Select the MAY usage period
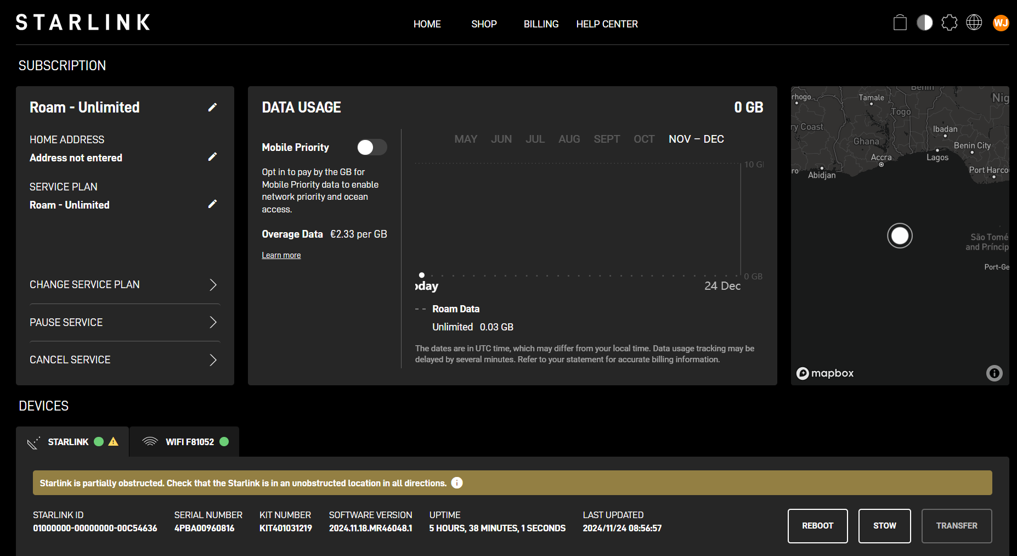Image resolution: width=1017 pixels, height=556 pixels. (x=466, y=139)
